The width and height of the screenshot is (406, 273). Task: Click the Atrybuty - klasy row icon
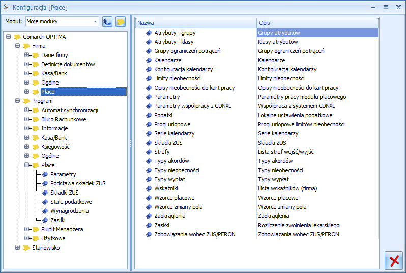tap(149, 42)
